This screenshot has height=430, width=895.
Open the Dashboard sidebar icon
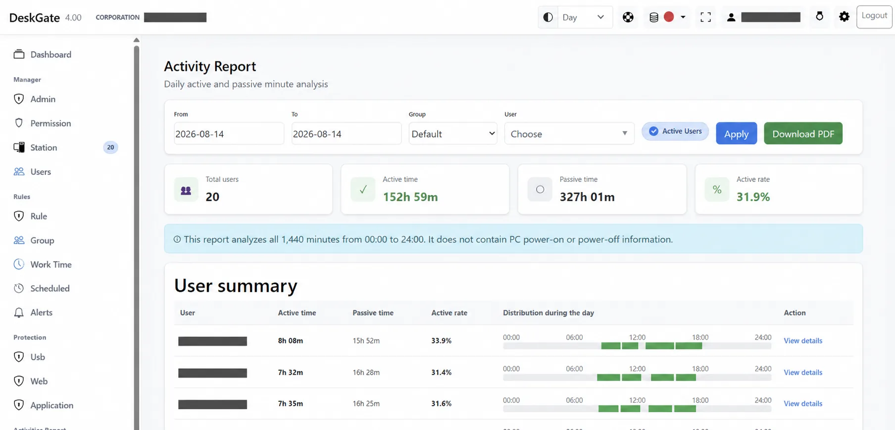pos(19,54)
